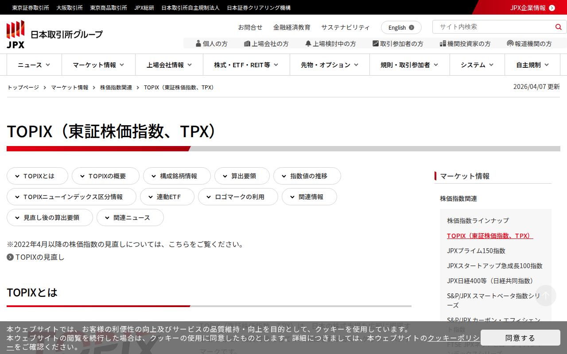Click the arrow icon beside JPX企業情報
Screen dimensions: 567x354
coord(552,8)
